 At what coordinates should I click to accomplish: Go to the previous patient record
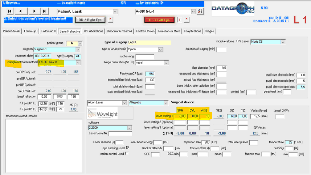(x=21, y=11)
